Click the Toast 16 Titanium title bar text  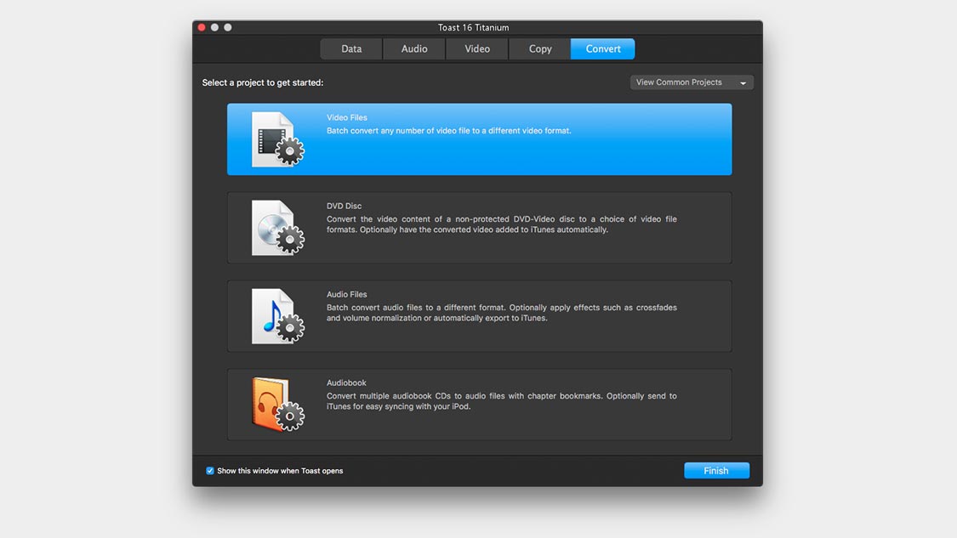[x=474, y=27]
